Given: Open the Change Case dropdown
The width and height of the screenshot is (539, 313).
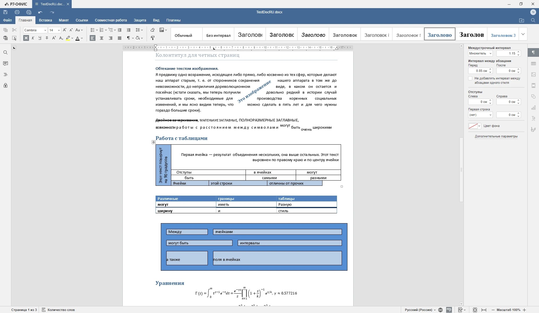Looking at the screenshot, I should click(x=79, y=30).
